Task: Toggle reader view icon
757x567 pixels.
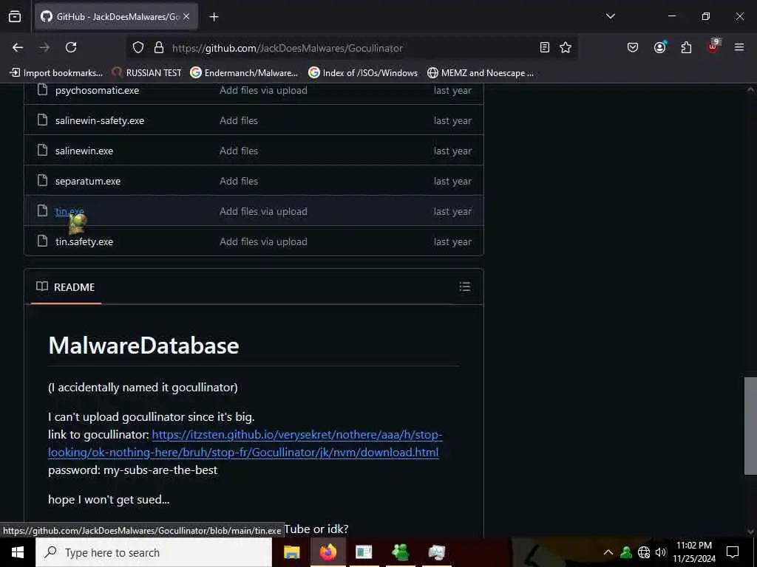Action: [545, 47]
